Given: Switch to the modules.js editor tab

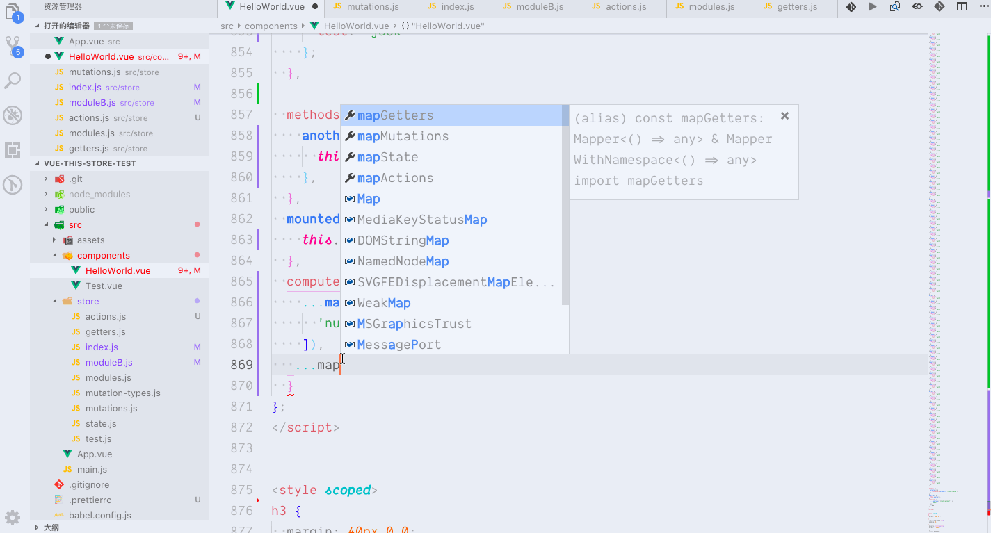Looking at the screenshot, I should coord(711,7).
